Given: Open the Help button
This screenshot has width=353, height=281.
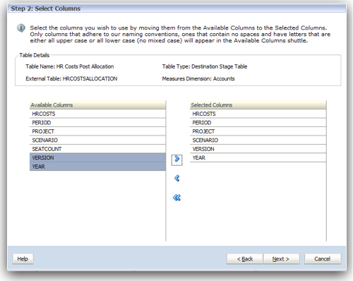Looking at the screenshot, I should (23, 259).
